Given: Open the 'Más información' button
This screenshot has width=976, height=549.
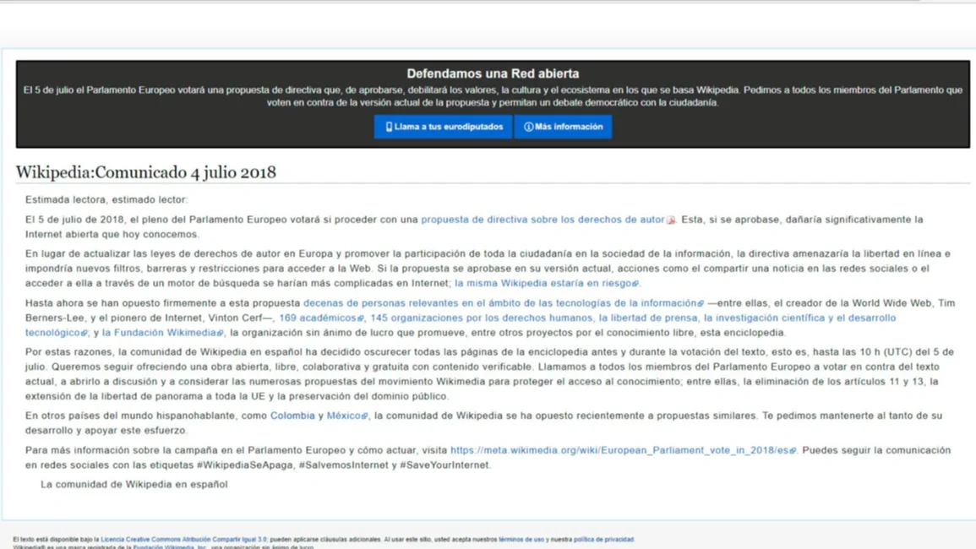Looking at the screenshot, I should click(563, 127).
